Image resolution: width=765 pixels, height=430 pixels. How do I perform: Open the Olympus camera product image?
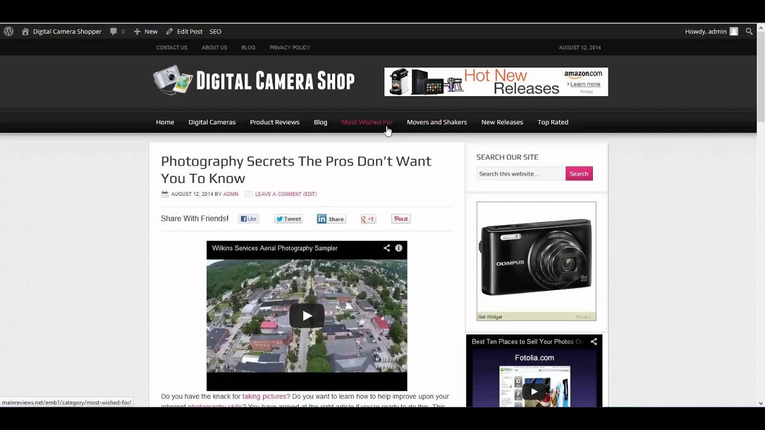pos(536,257)
